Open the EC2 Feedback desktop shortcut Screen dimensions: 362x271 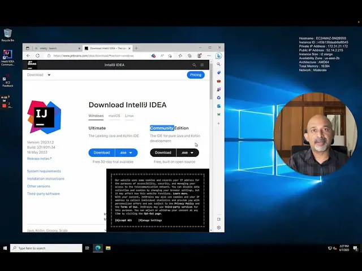click(x=7, y=81)
